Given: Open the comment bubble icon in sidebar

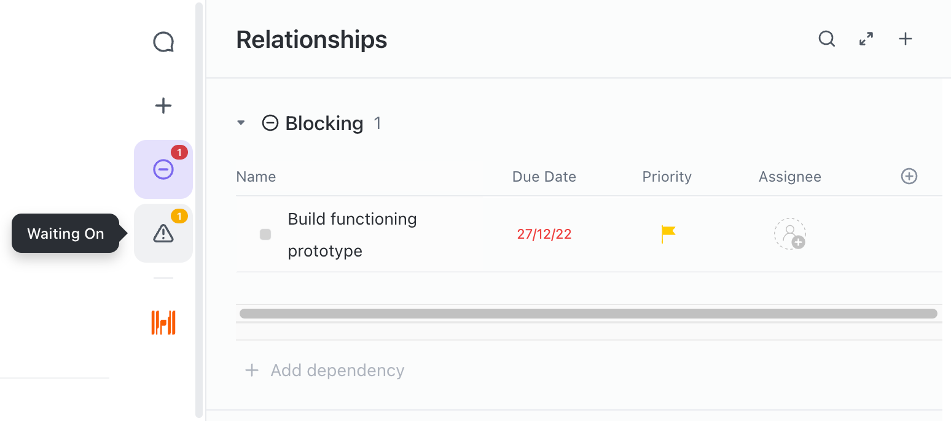Looking at the screenshot, I should pyautogui.click(x=163, y=42).
